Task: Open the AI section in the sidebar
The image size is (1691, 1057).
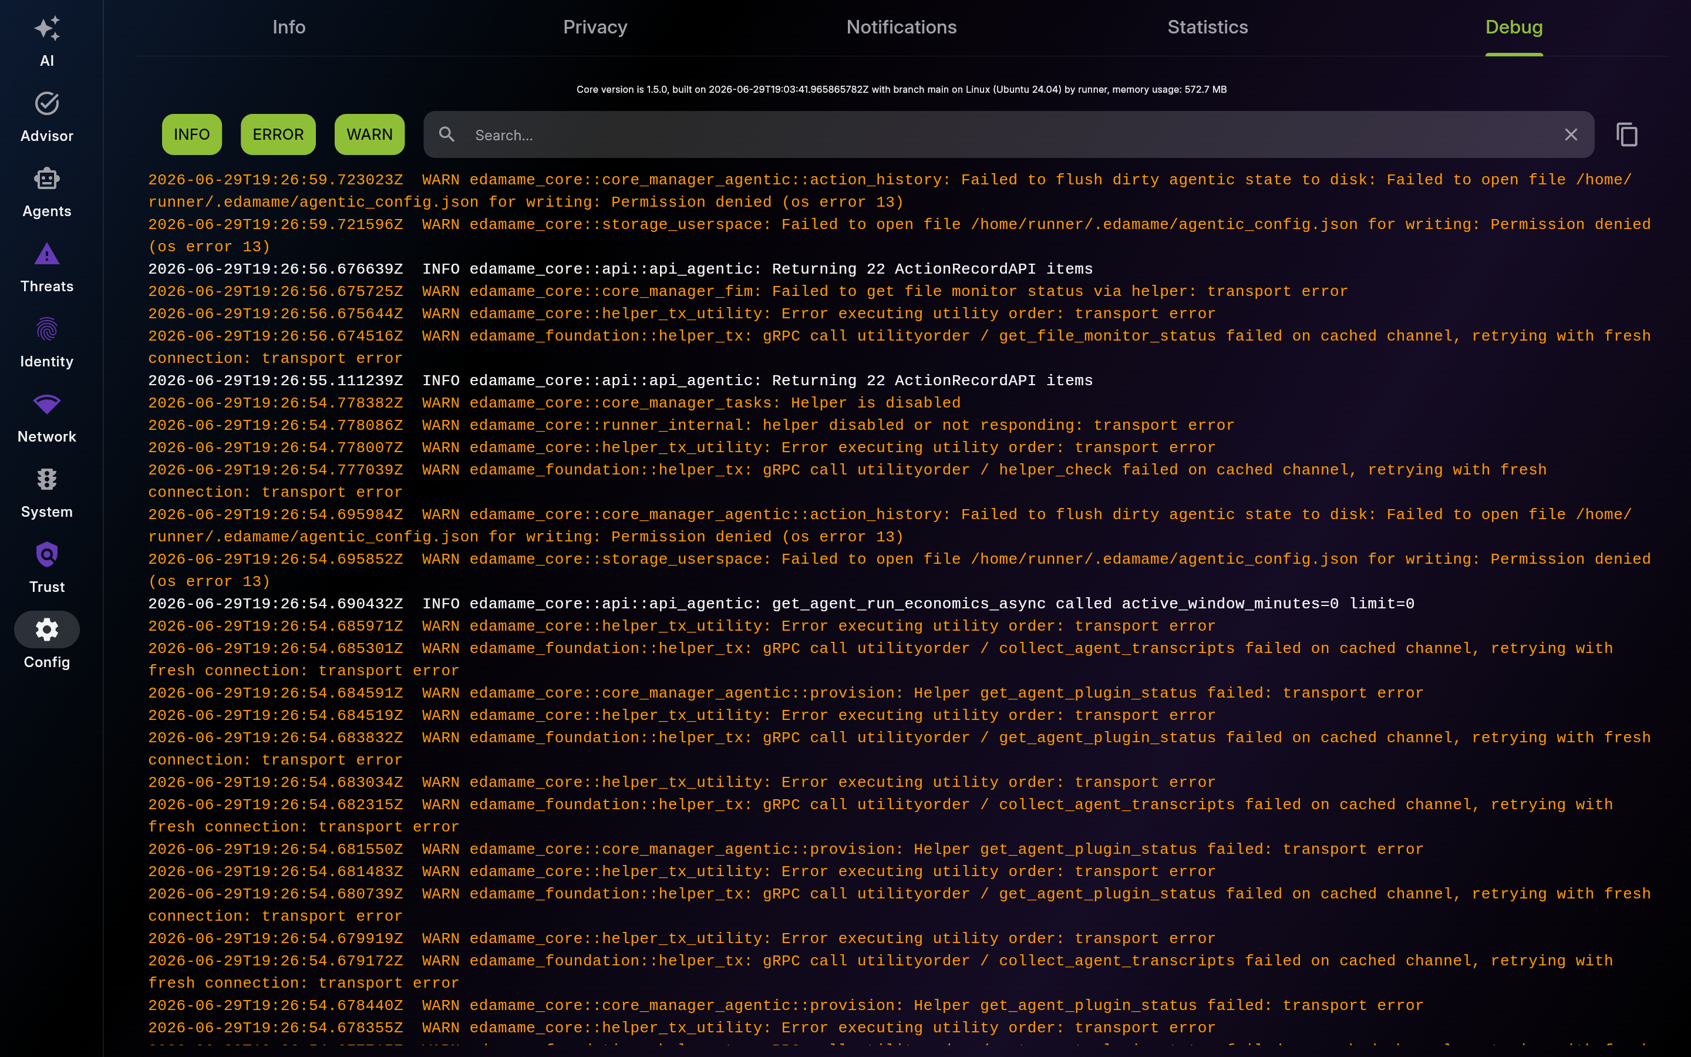Action: [47, 42]
